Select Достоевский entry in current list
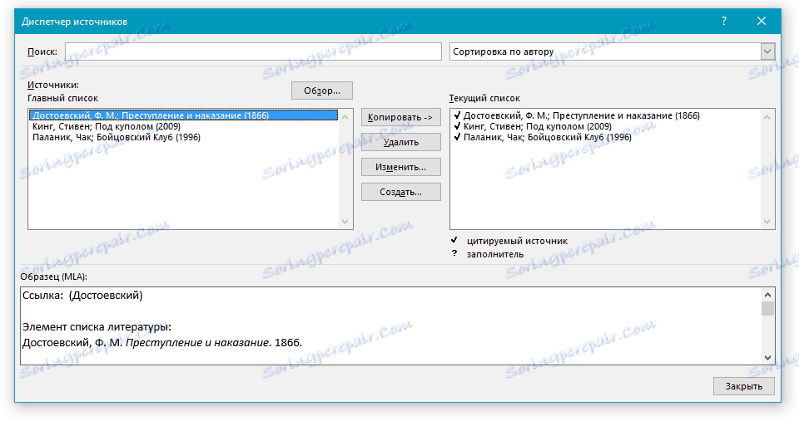The width and height of the screenshot is (799, 421). pos(582,115)
